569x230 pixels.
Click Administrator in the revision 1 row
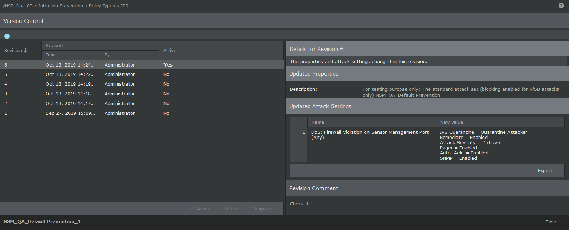119,113
